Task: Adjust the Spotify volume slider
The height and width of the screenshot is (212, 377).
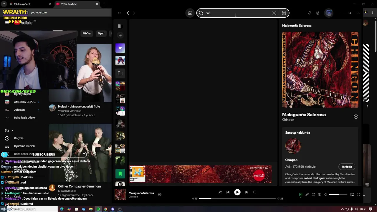Action: point(338,195)
